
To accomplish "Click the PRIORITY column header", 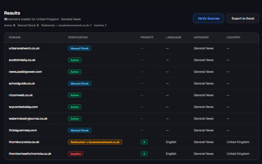I will [x=147, y=37].
